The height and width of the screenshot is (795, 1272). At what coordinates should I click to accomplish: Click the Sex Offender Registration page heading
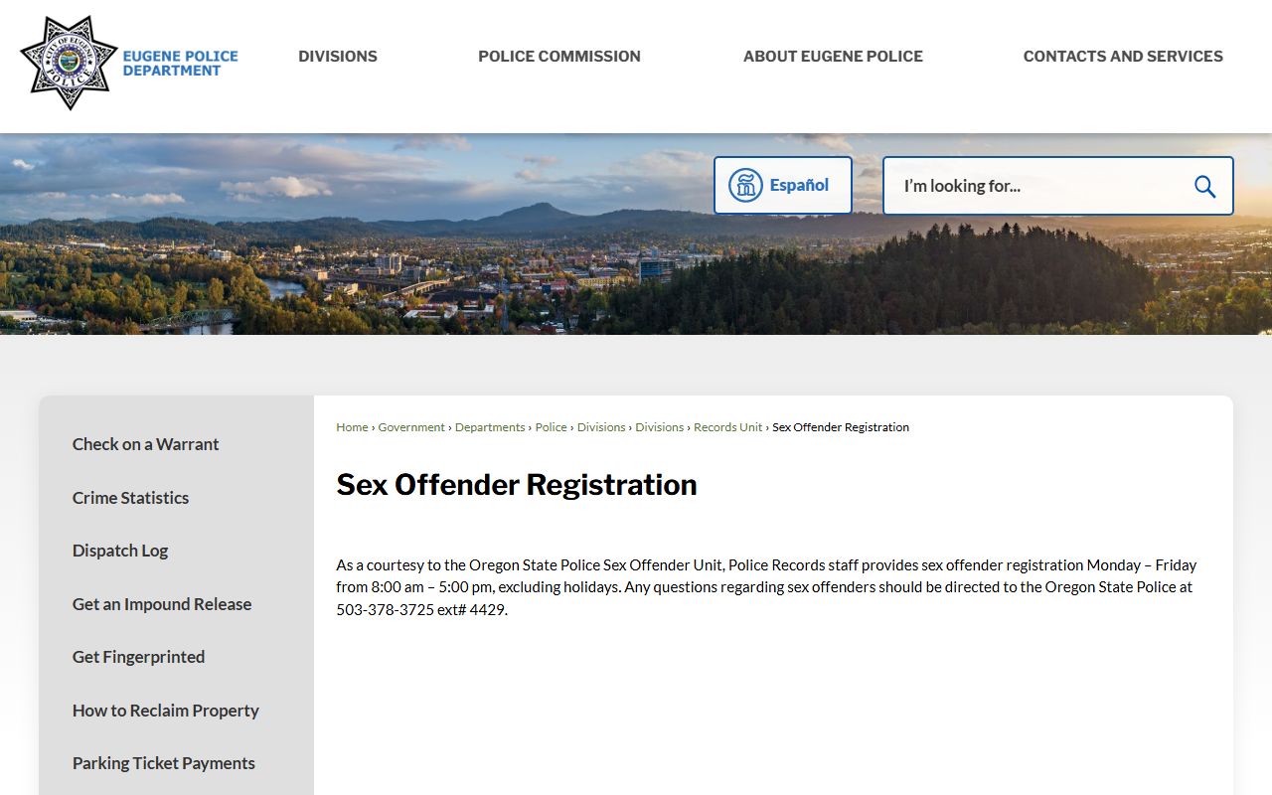517,485
